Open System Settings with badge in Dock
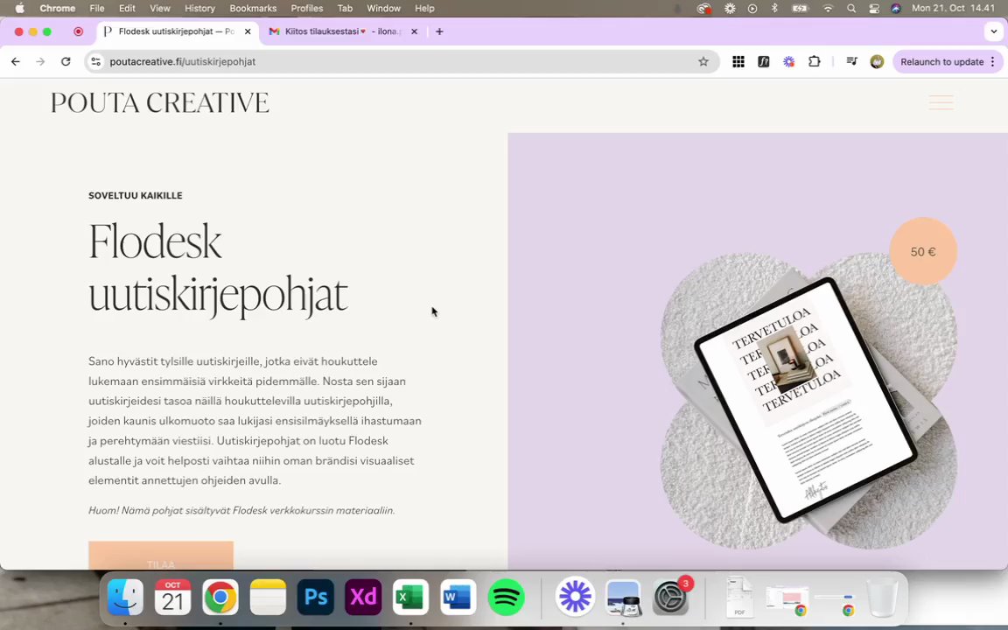This screenshot has width=1008, height=630. [670, 598]
